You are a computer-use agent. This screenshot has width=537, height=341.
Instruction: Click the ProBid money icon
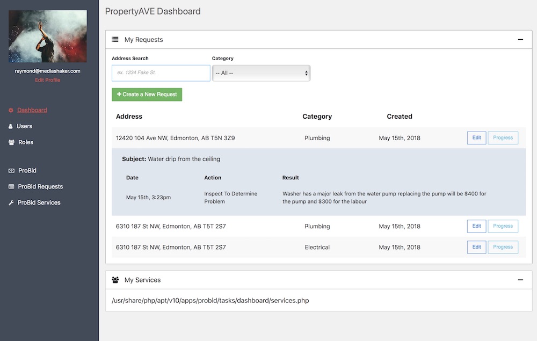pos(11,171)
